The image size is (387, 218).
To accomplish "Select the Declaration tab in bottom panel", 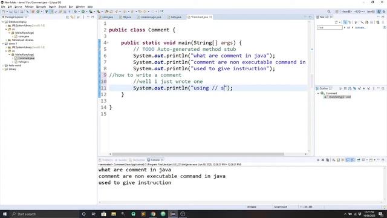I will click(x=137, y=160).
